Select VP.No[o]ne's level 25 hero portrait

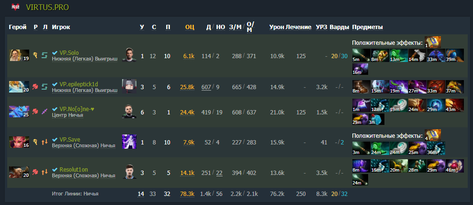[19, 112]
